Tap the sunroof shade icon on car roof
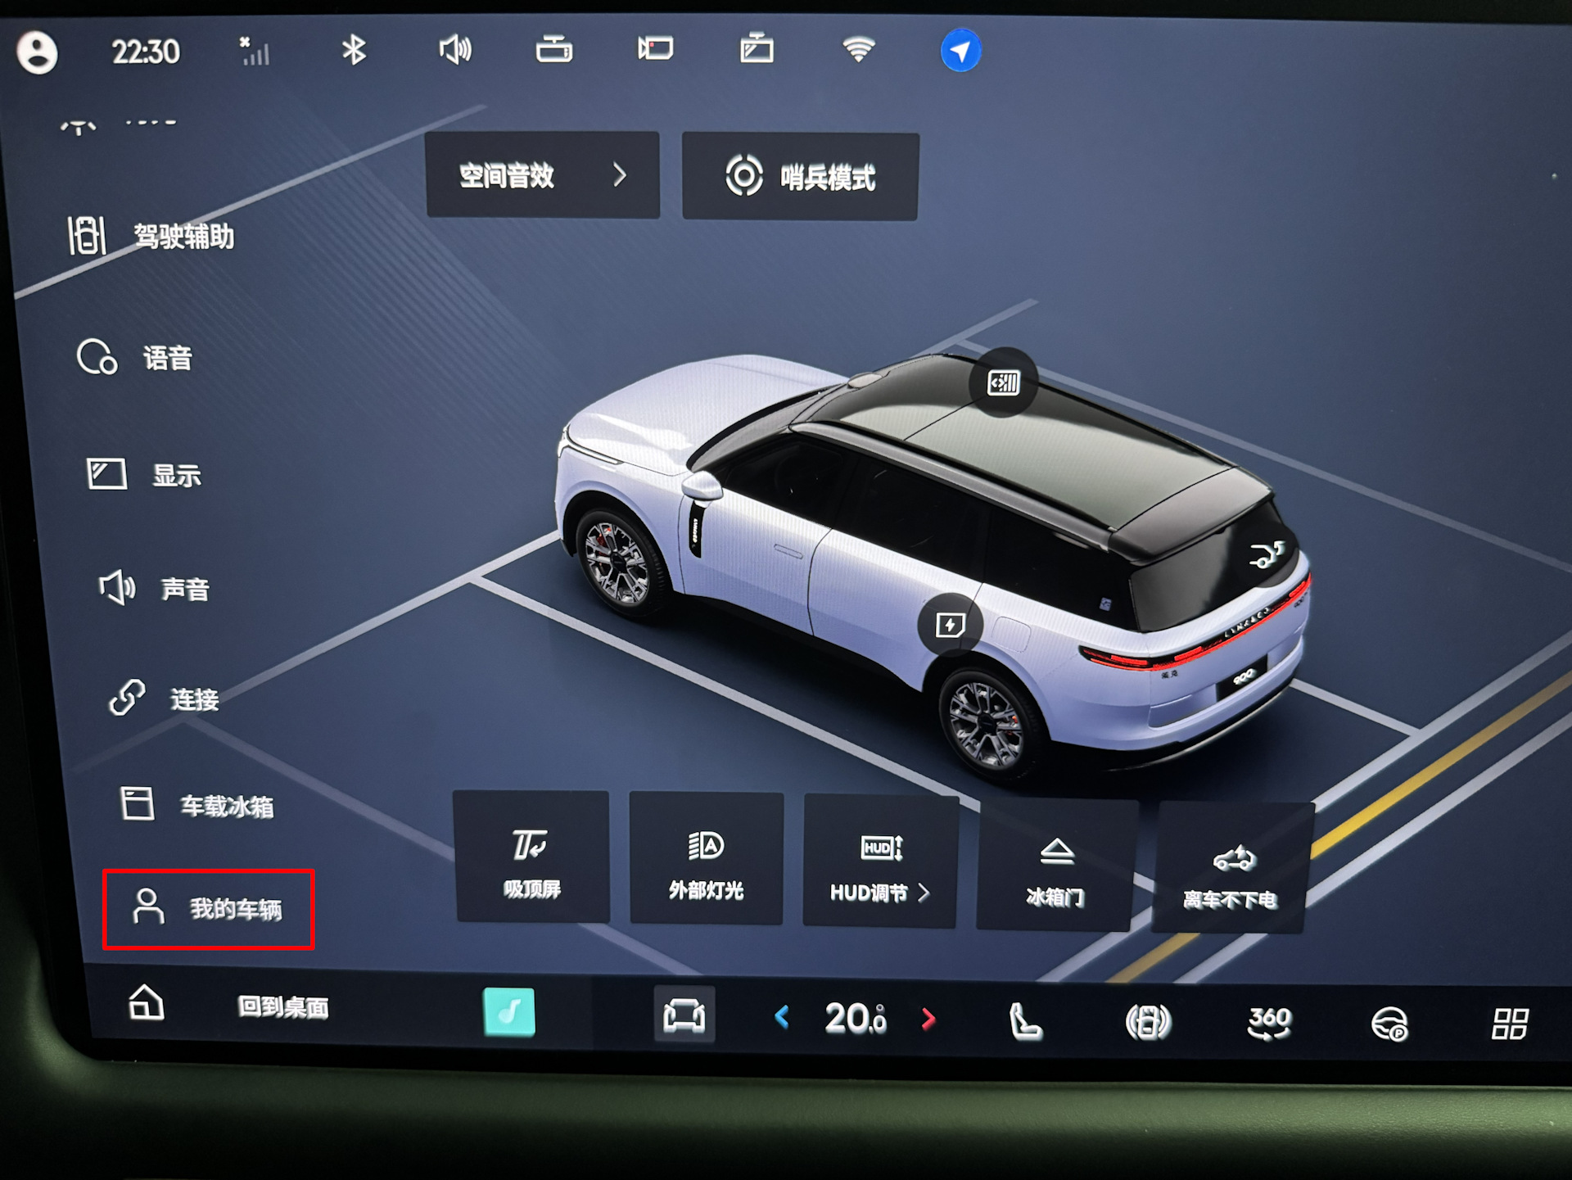1572x1180 pixels. pyautogui.click(x=1003, y=382)
